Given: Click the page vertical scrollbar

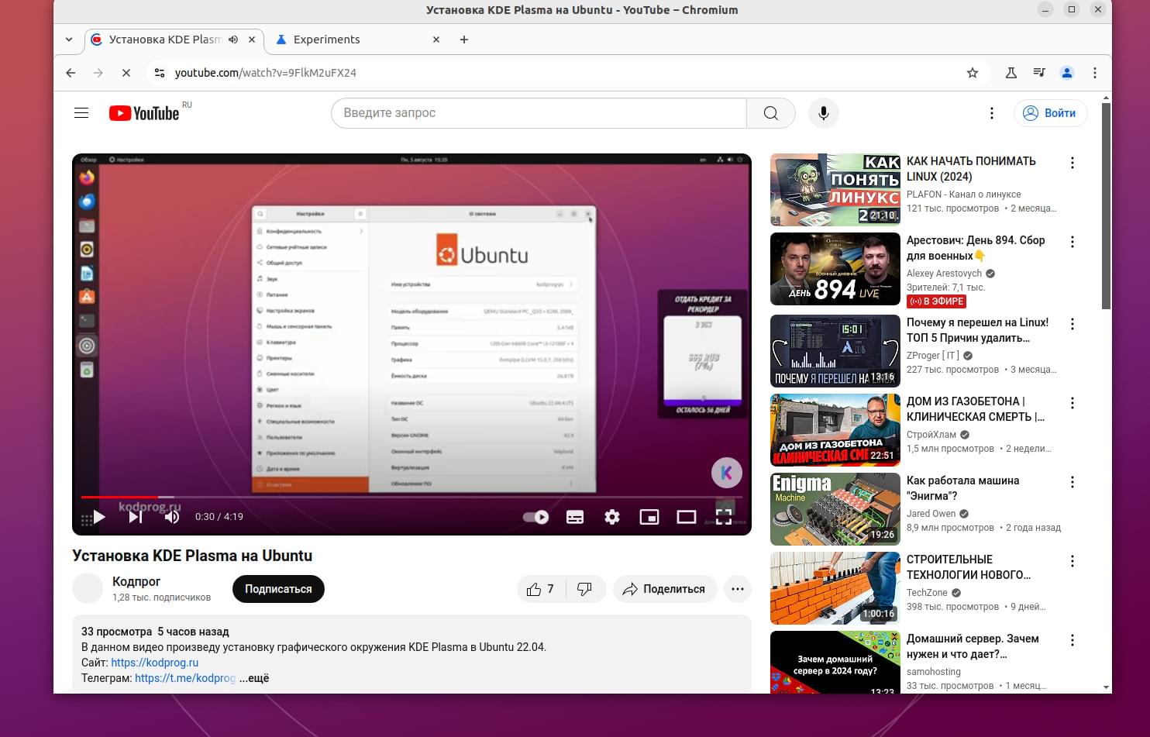Looking at the screenshot, I should click(x=1106, y=205).
